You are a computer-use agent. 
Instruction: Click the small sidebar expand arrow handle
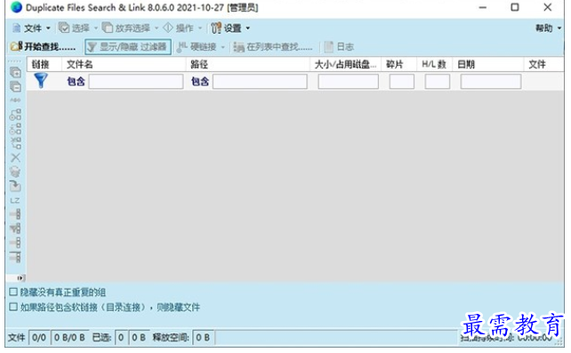[x=20, y=278]
